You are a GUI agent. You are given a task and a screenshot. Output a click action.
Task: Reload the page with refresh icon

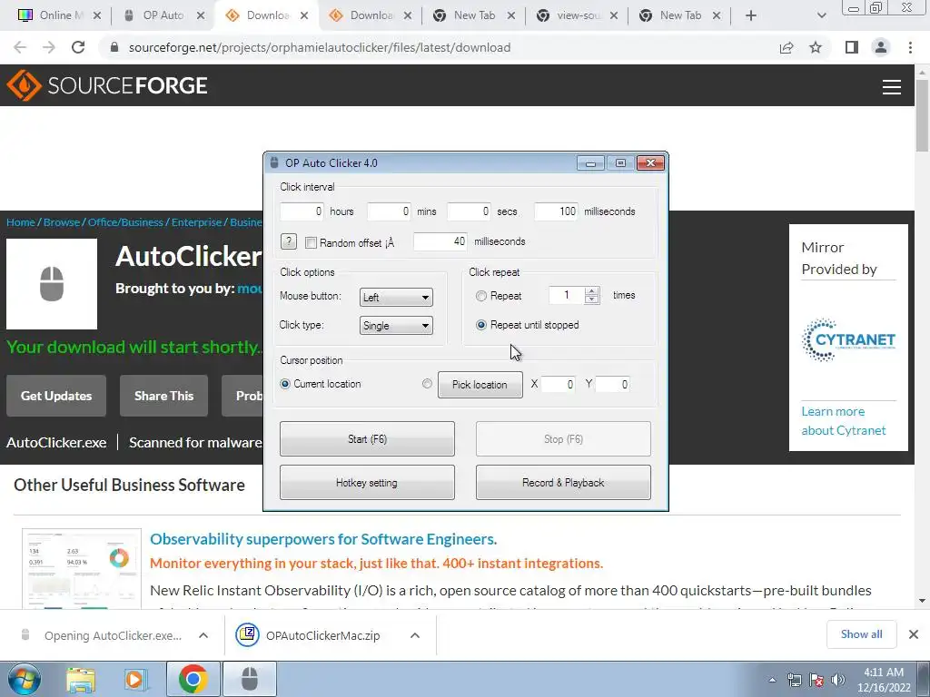[x=78, y=47]
